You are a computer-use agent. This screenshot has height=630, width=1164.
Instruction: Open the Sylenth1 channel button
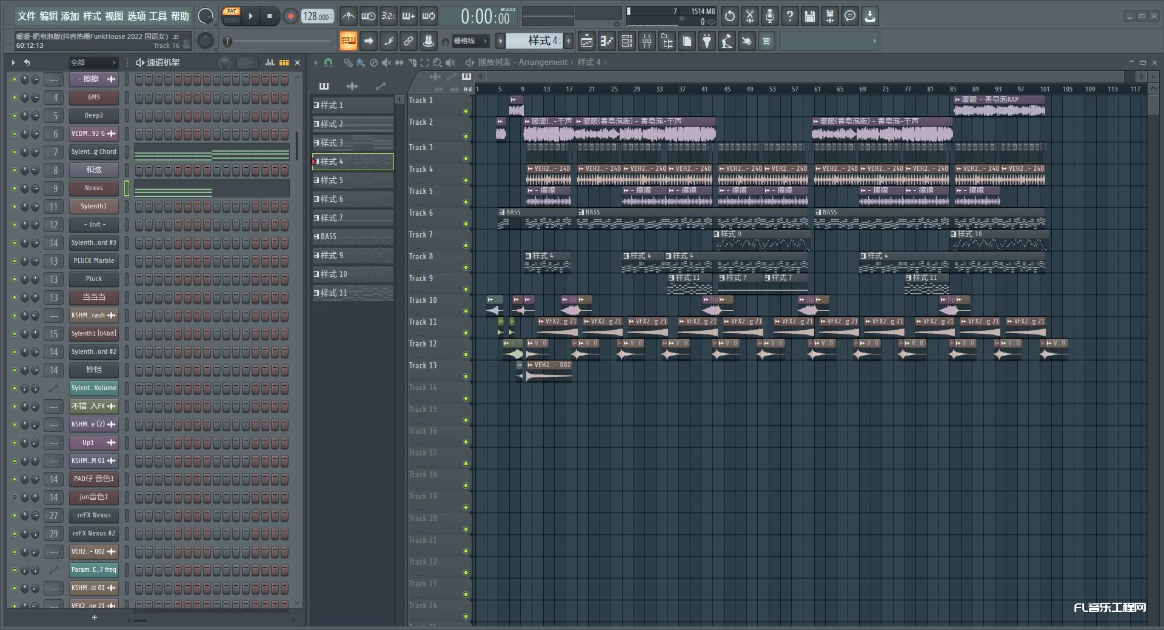pos(93,207)
